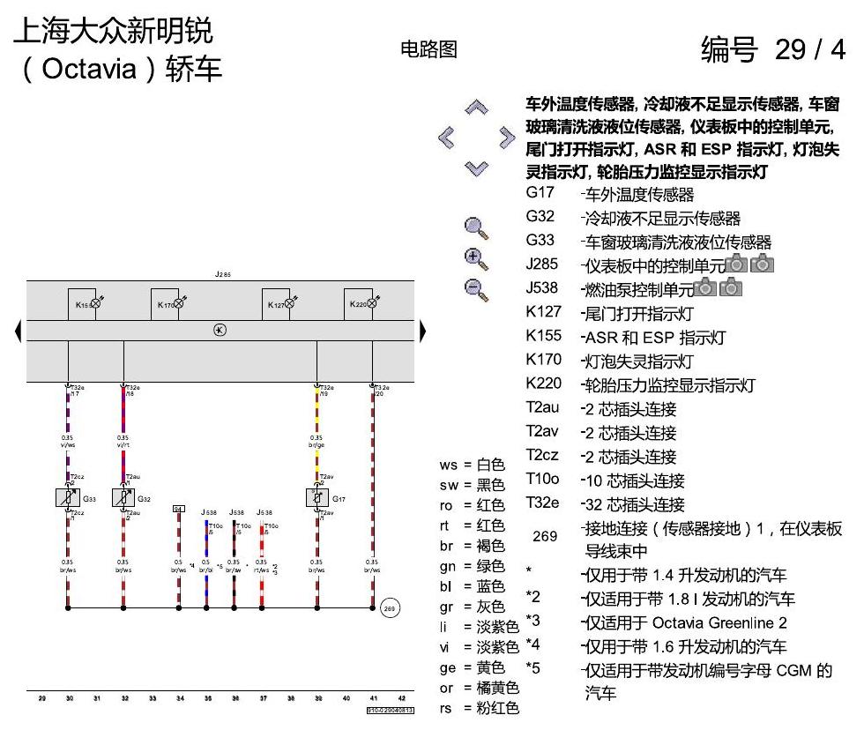The height and width of the screenshot is (730, 864).
Task: Click the plain magnifier icon
Action: [x=476, y=228]
